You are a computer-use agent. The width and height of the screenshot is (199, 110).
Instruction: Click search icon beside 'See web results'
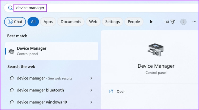tap(12, 78)
